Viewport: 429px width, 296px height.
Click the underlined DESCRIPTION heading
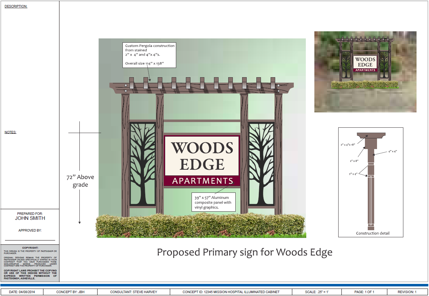coord(16,6)
